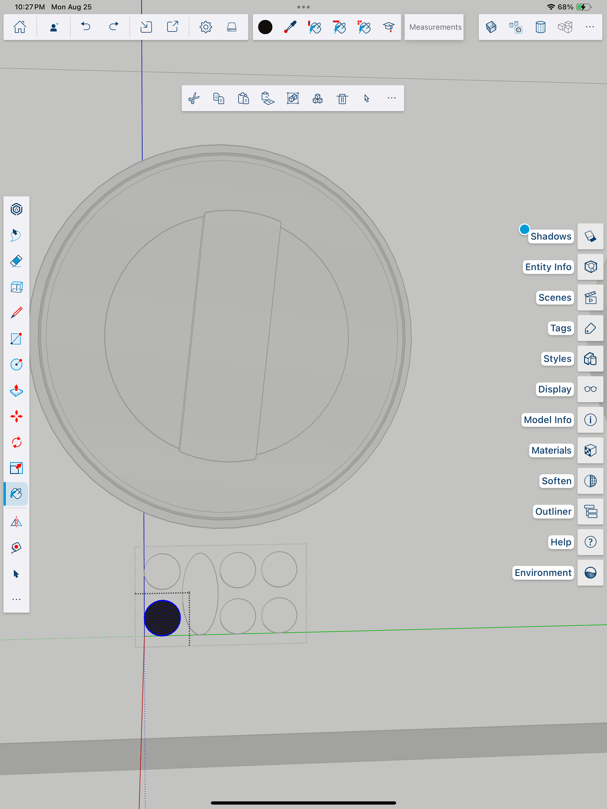
Task: Pick the Rotate tool
Action: 16,442
